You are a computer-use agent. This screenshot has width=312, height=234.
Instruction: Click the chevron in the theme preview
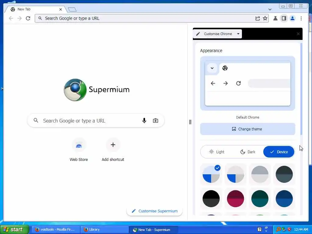212,68
